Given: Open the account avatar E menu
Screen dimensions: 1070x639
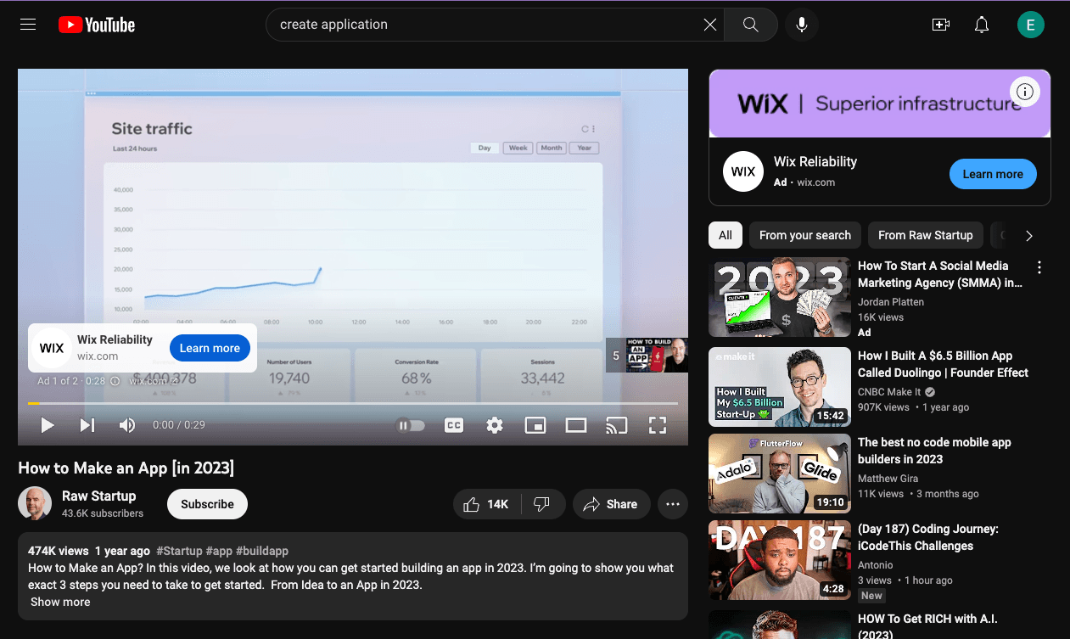Looking at the screenshot, I should 1031,25.
